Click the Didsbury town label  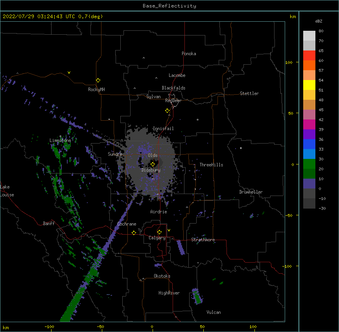click(151, 170)
